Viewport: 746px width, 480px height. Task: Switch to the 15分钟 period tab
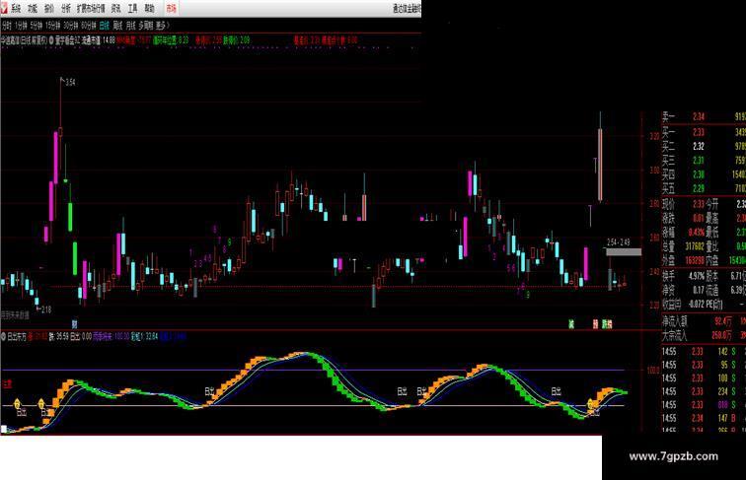coord(53,26)
